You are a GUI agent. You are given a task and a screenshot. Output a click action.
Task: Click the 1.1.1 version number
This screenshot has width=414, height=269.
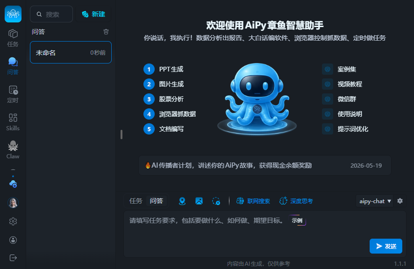[400, 263]
